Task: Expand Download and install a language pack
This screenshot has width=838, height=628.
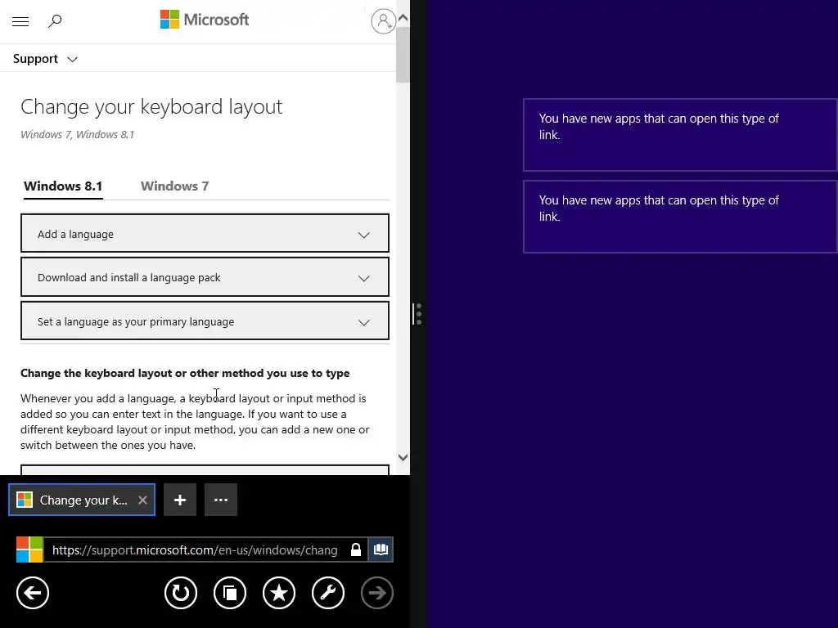Action: coord(205,277)
